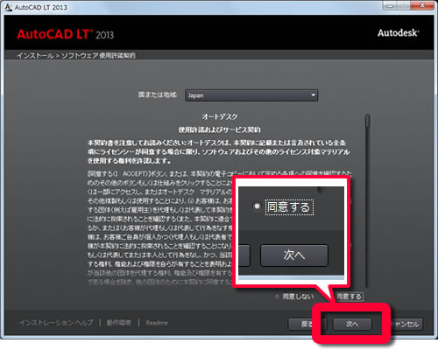Click the 次へ button in the bottom bar
Screen dimensions: 438x350
[352, 324]
